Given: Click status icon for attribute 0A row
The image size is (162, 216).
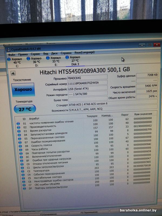Looking at the screenshot, I should click(21, 153).
